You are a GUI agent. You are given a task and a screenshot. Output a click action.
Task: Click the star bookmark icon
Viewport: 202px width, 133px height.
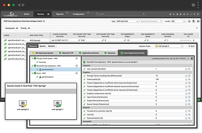point(193,5)
